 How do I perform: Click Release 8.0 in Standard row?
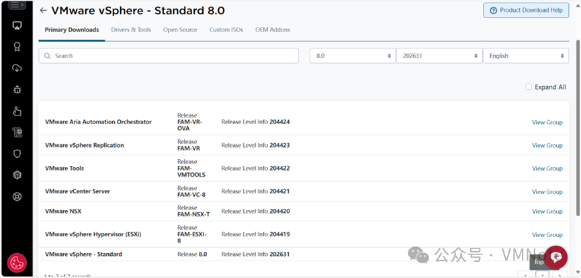pos(192,254)
